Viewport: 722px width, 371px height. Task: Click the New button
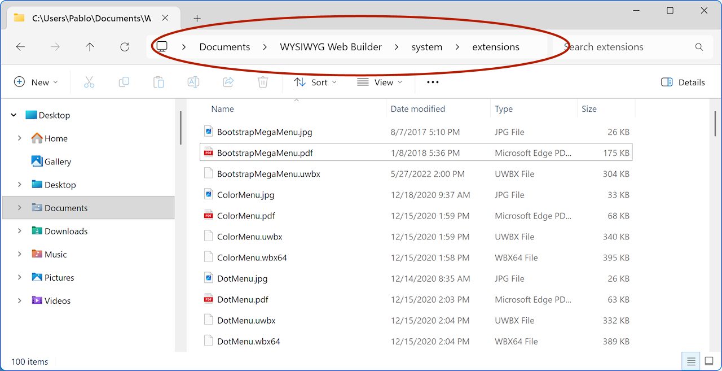(36, 82)
